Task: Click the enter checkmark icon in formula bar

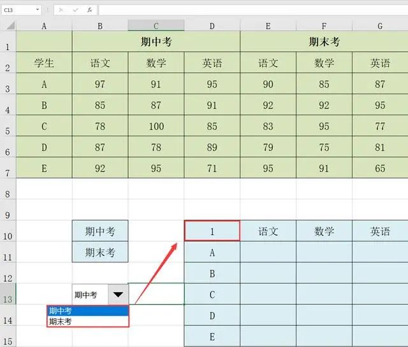Action: [75, 10]
